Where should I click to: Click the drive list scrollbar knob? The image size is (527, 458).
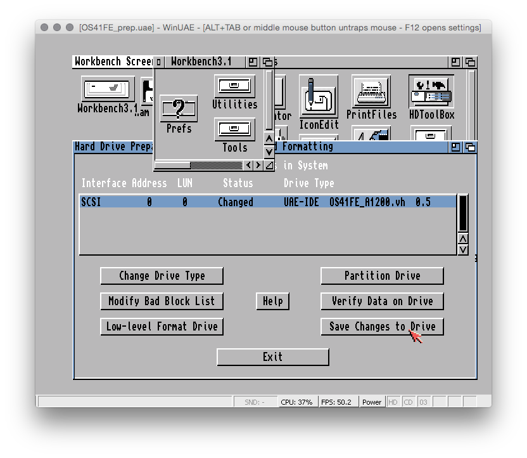pos(463,213)
